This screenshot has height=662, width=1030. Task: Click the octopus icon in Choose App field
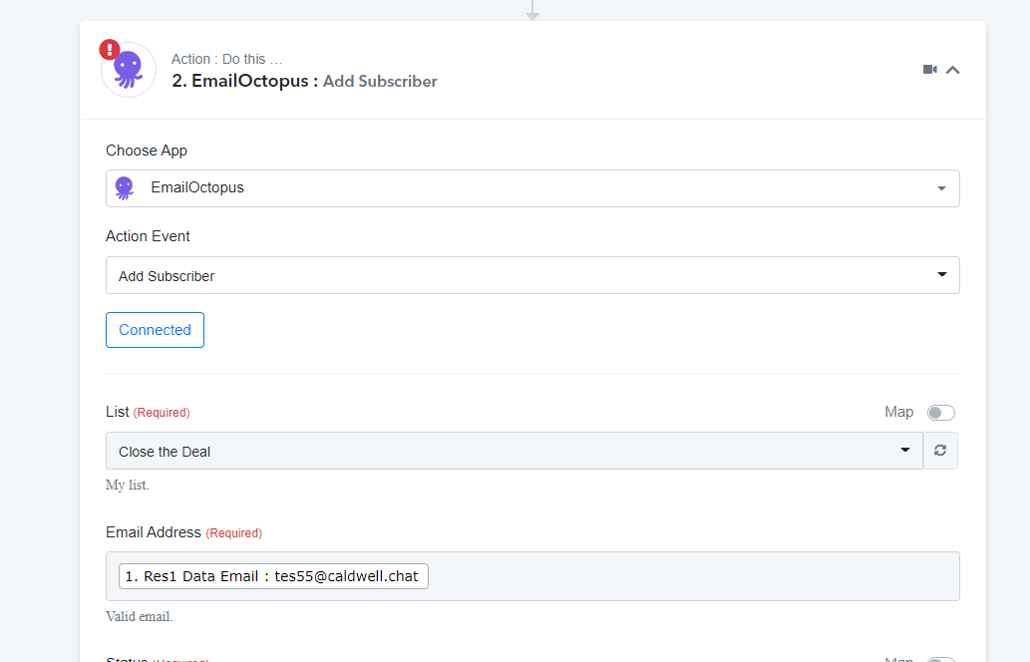125,188
